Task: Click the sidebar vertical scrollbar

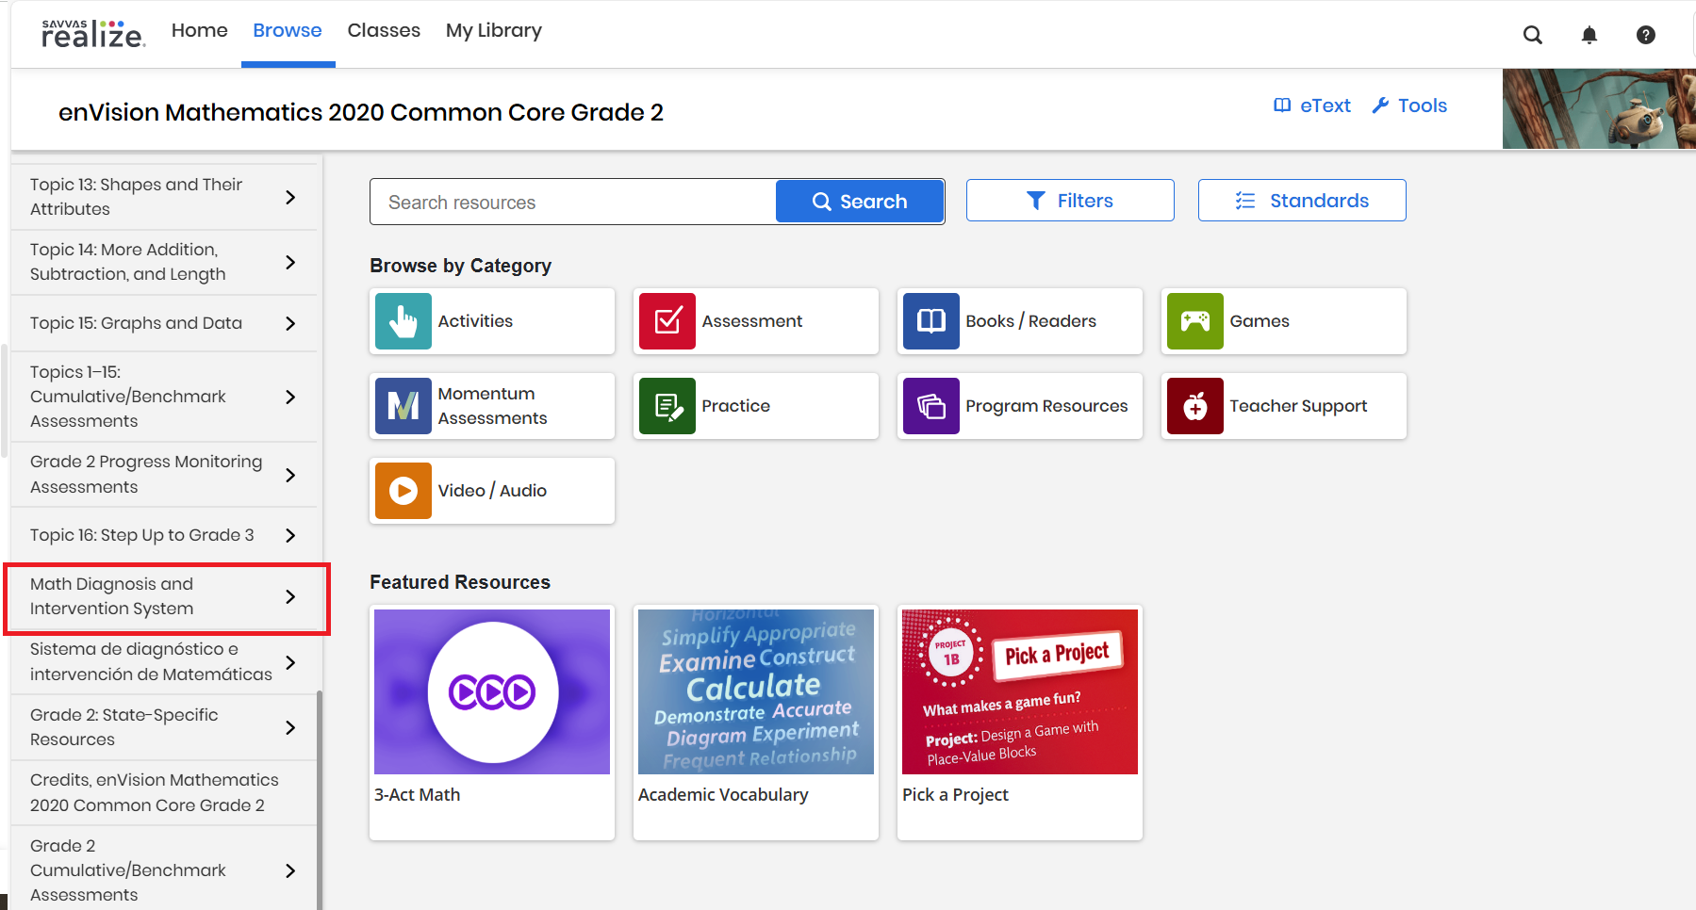Action: coord(320,800)
